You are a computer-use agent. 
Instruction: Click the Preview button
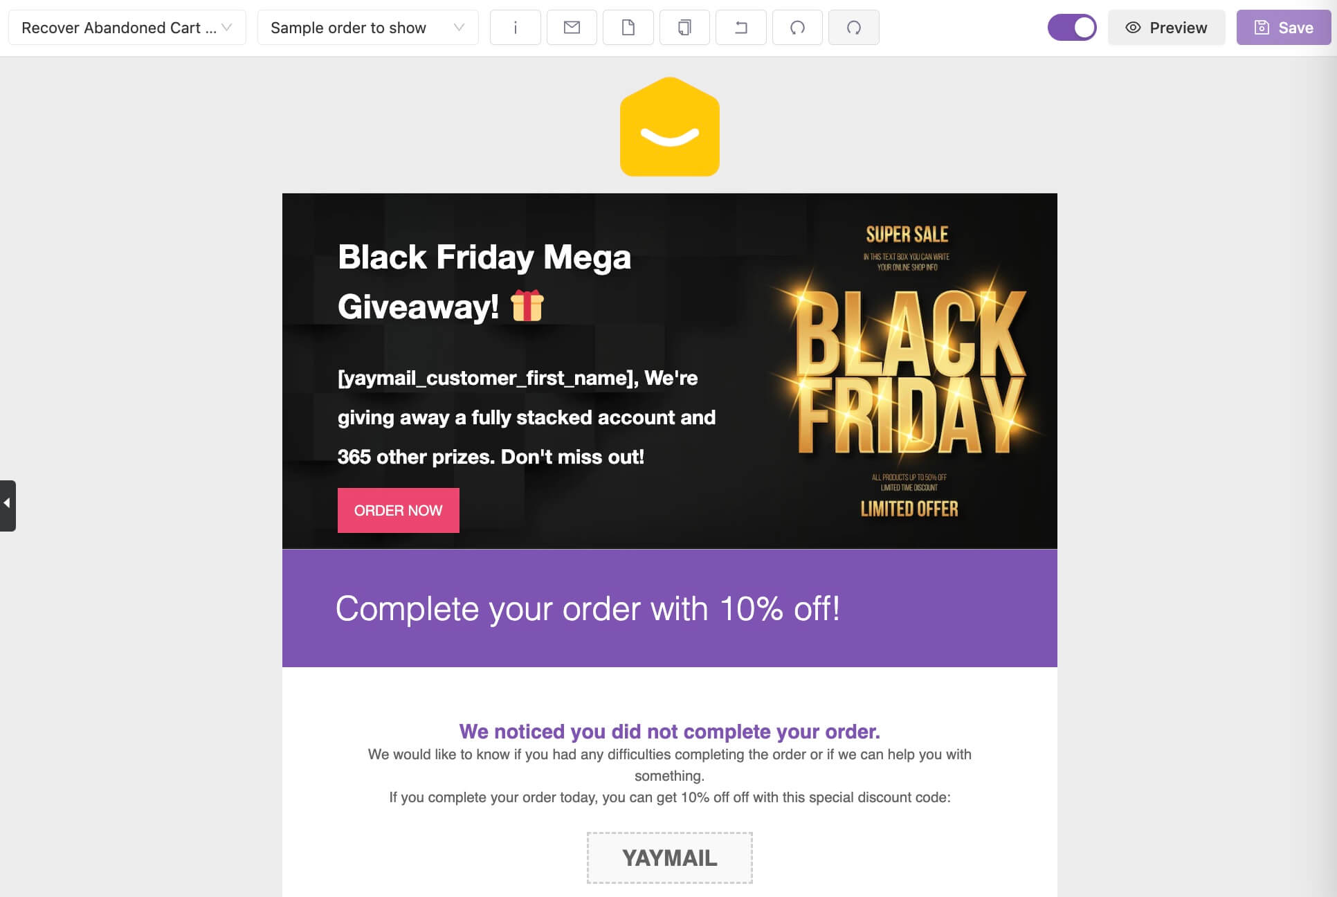[1165, 27]
